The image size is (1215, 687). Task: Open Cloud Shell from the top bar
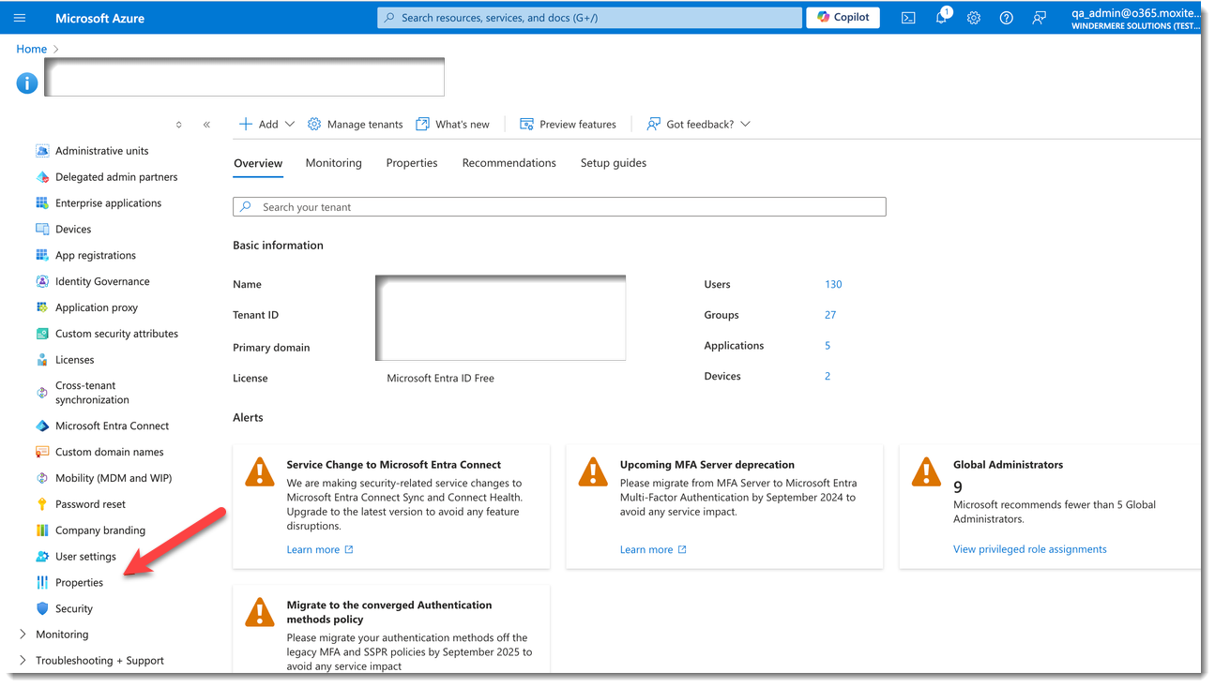click(908, 18)
